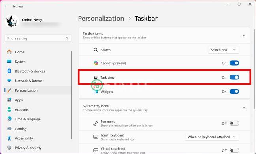
Task: Open Time & language label
Action: [x=28, y=119]
